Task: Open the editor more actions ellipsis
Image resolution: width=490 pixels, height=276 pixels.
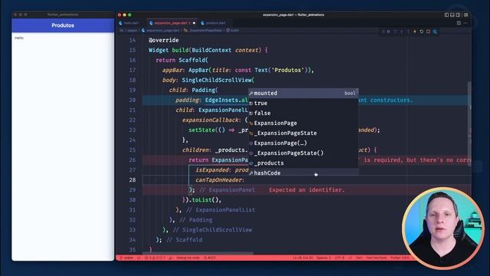Action: [465, 23]
